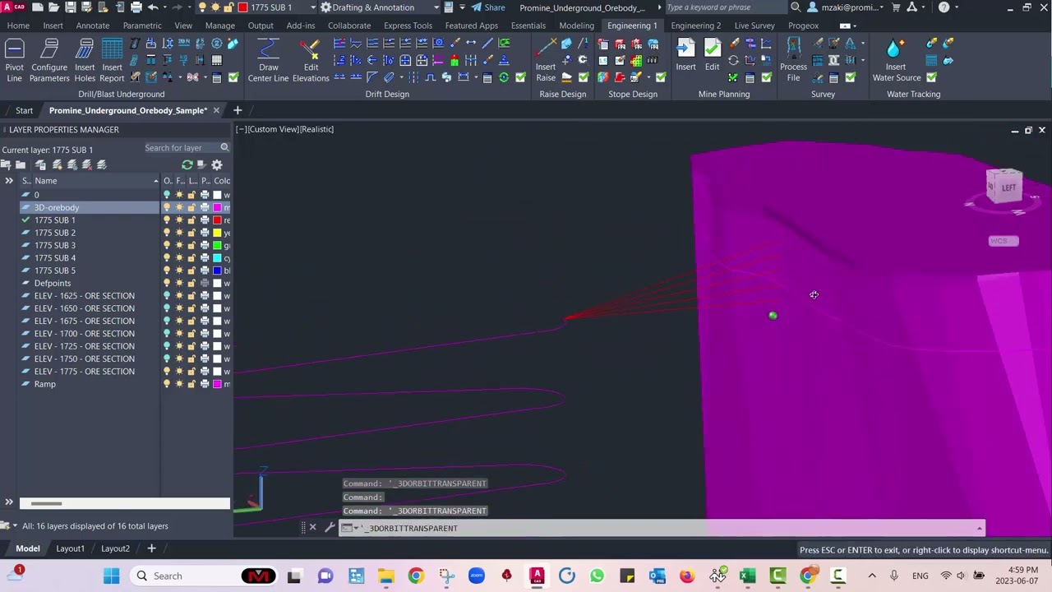Open Chrome from the taskbar
The image size is (1052, 592).
pos(416,576)
